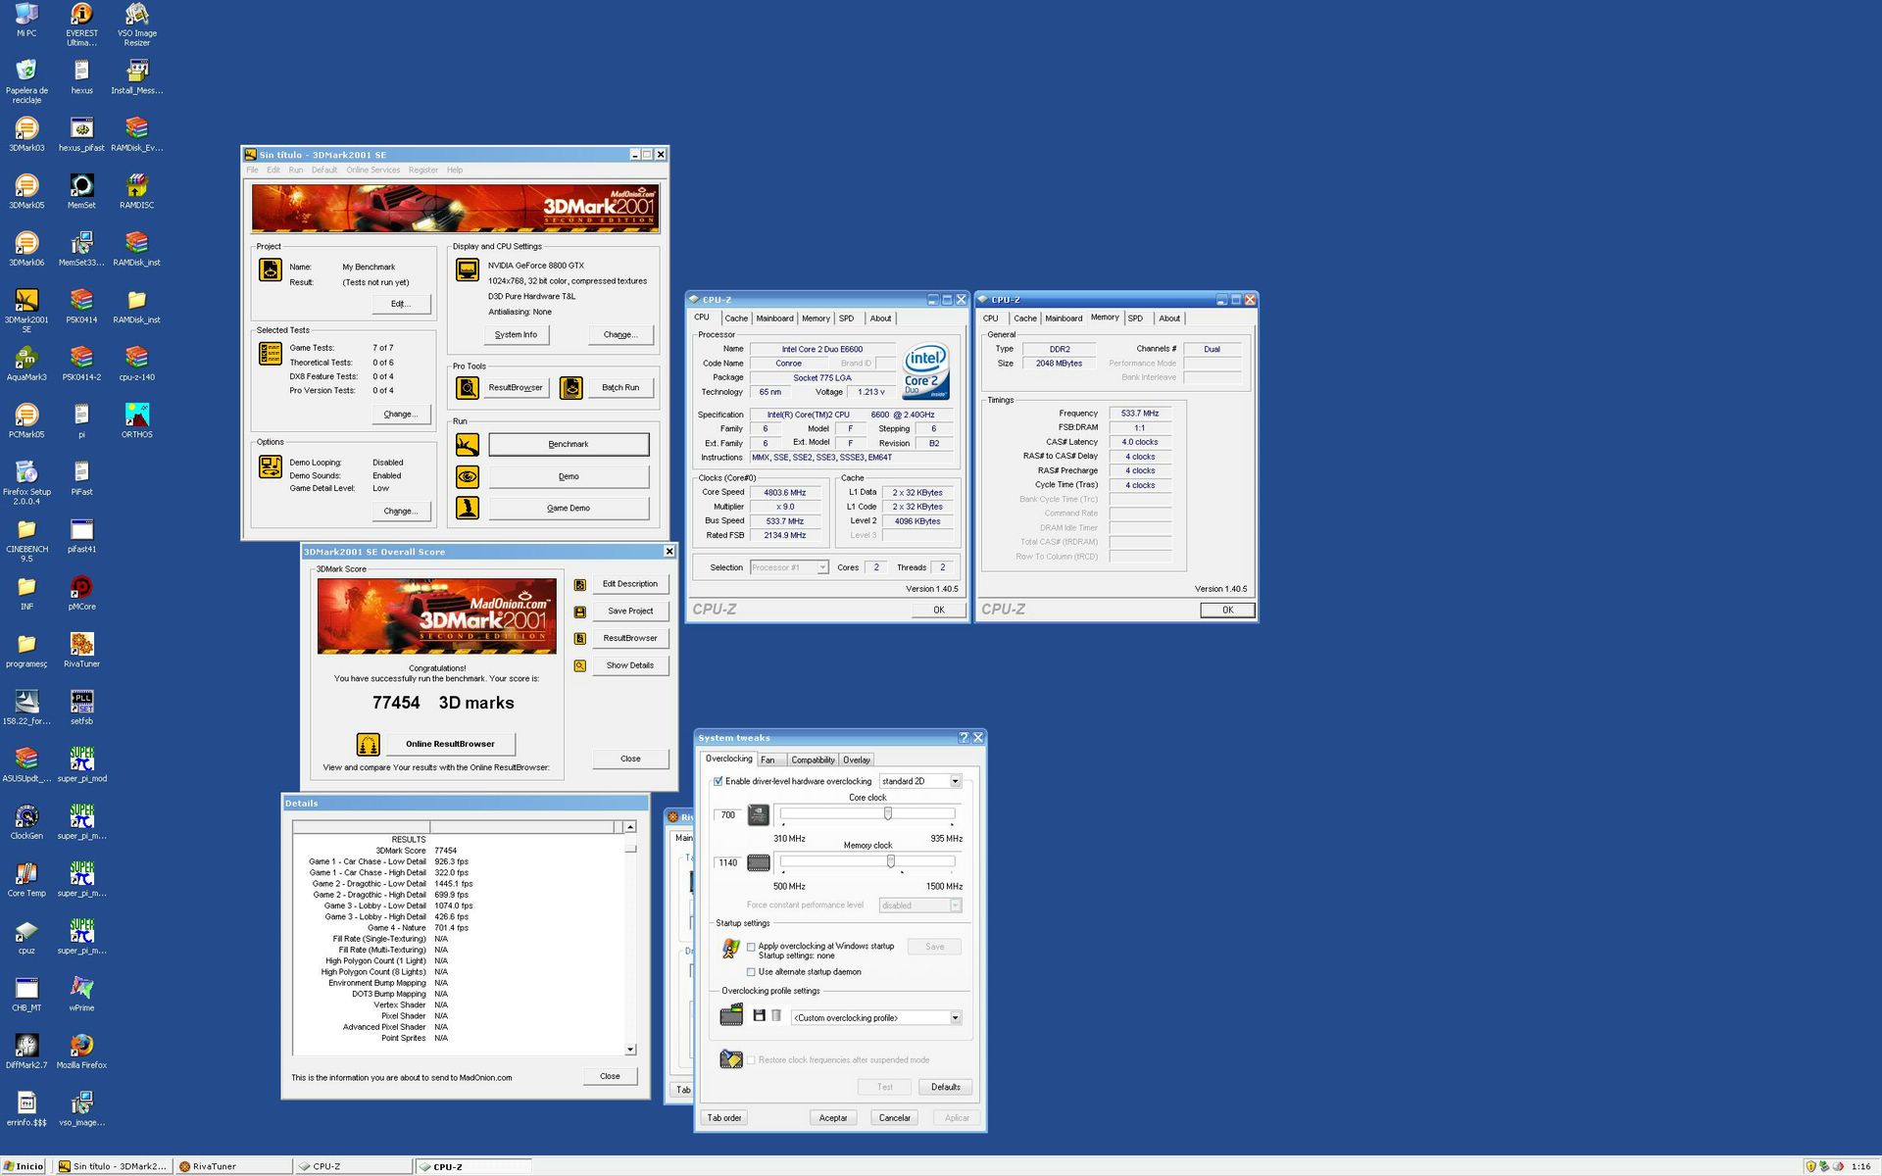Click Close in the Details window

[x=610, y=1077]
